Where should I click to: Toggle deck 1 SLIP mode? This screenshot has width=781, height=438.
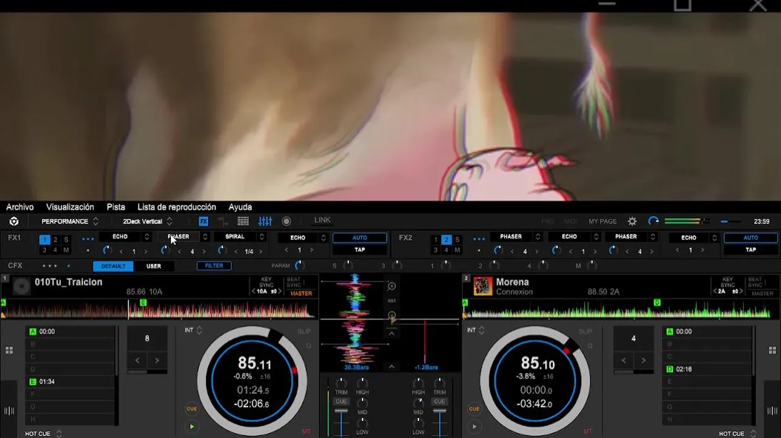(304, 332)
